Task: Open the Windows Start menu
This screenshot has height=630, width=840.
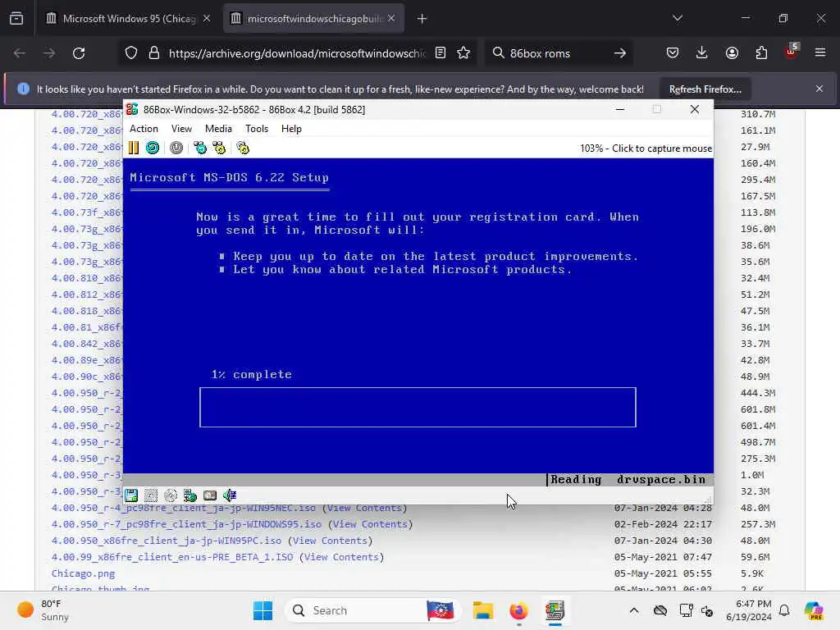Action: (263, 610)
